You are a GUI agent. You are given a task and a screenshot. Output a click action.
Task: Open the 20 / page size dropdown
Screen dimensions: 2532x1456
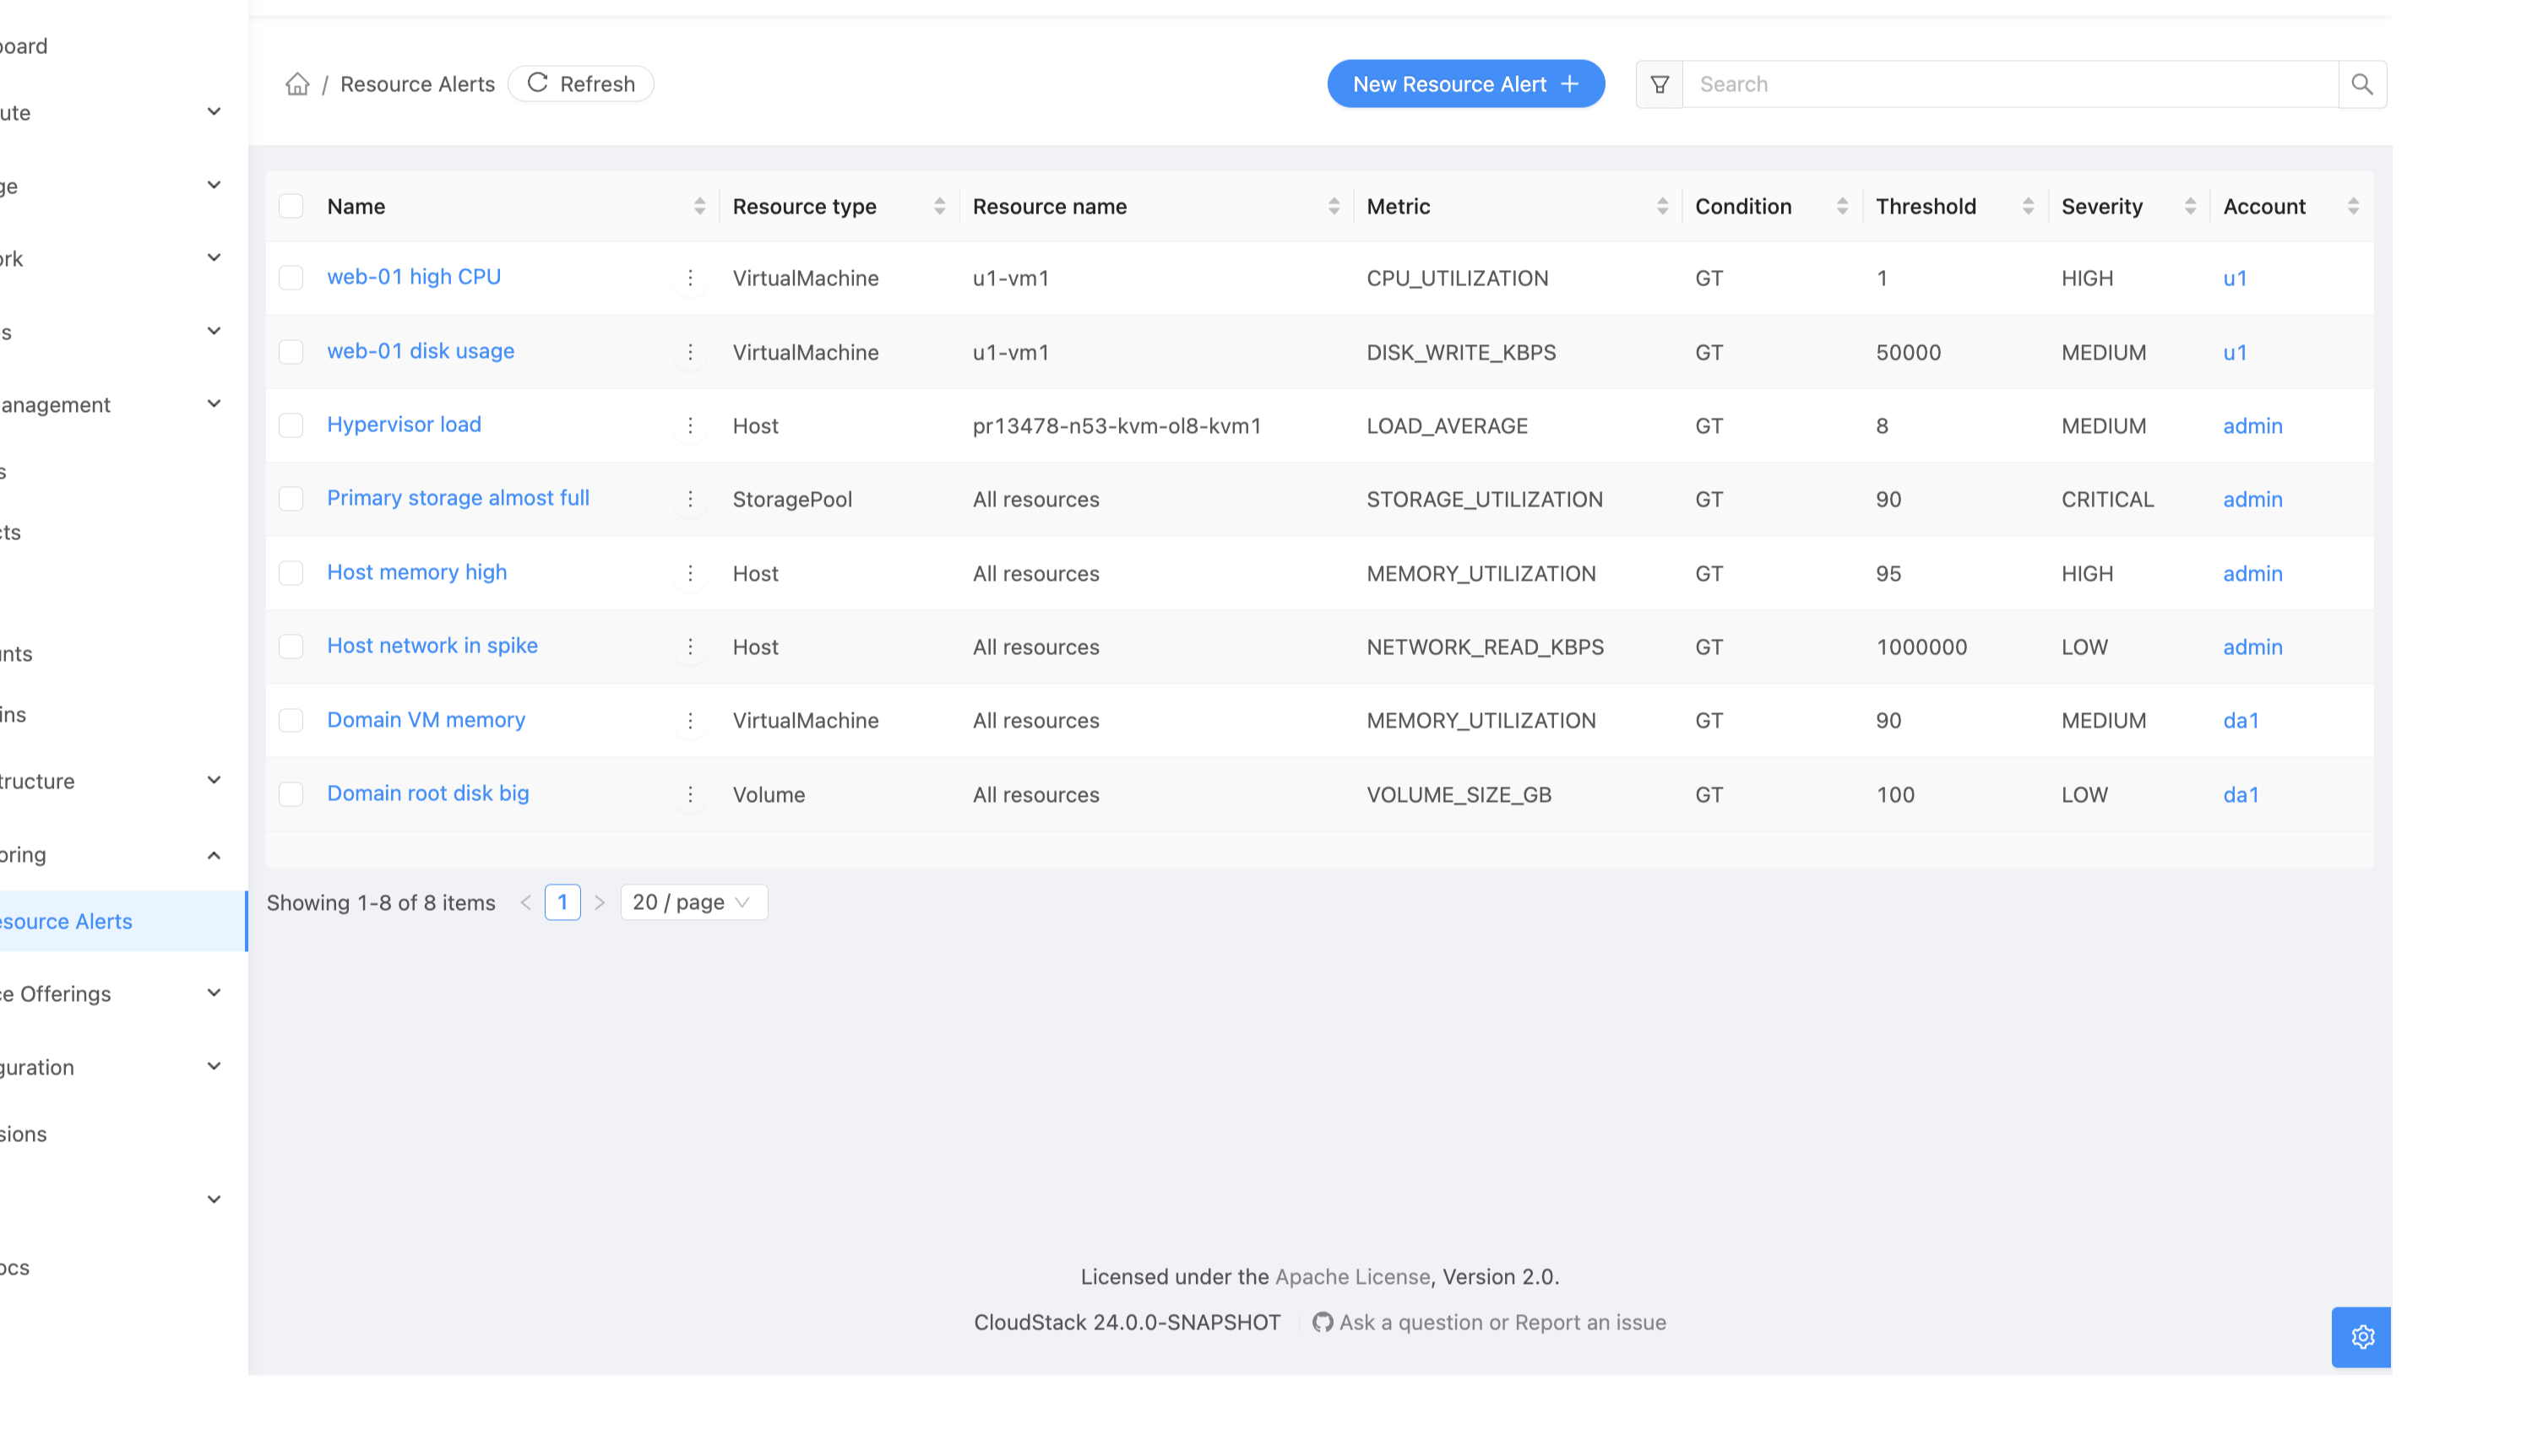(693, 902)
